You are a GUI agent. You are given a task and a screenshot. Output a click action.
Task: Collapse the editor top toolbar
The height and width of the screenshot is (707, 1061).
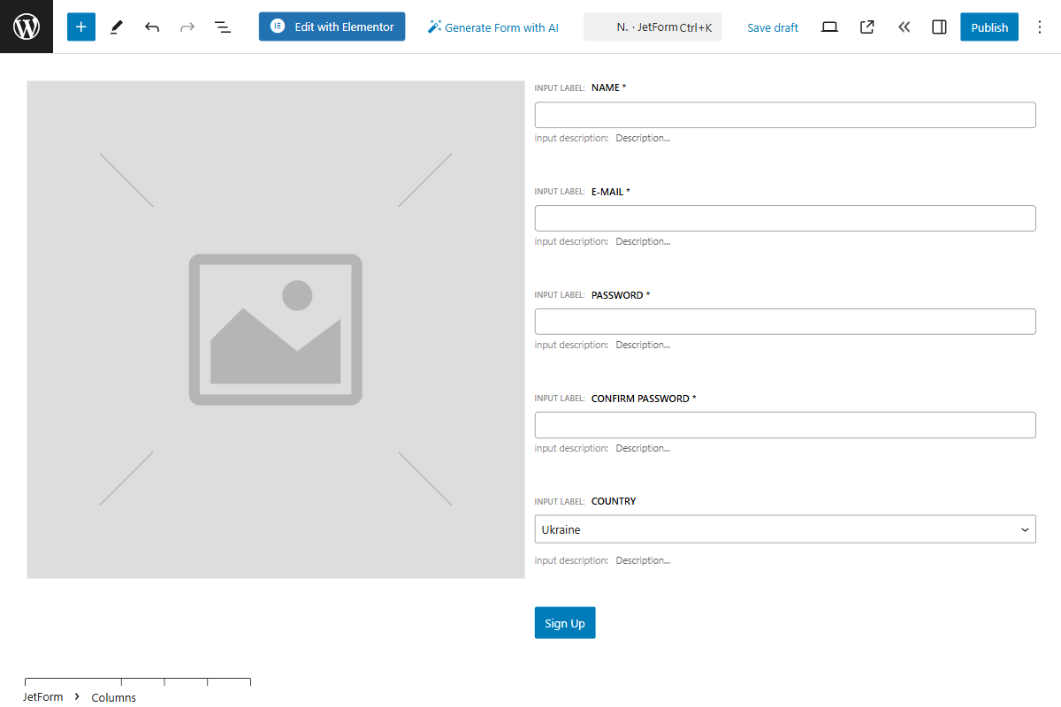click(x=904, y=27)
